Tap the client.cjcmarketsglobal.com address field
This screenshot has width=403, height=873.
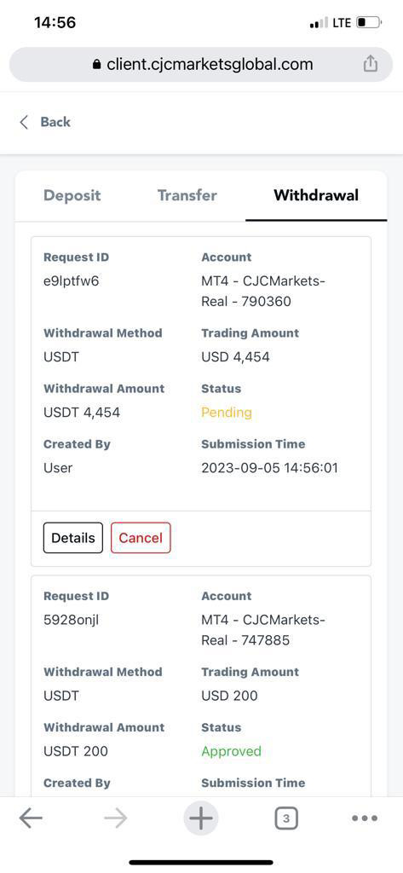tap(201, 65)
